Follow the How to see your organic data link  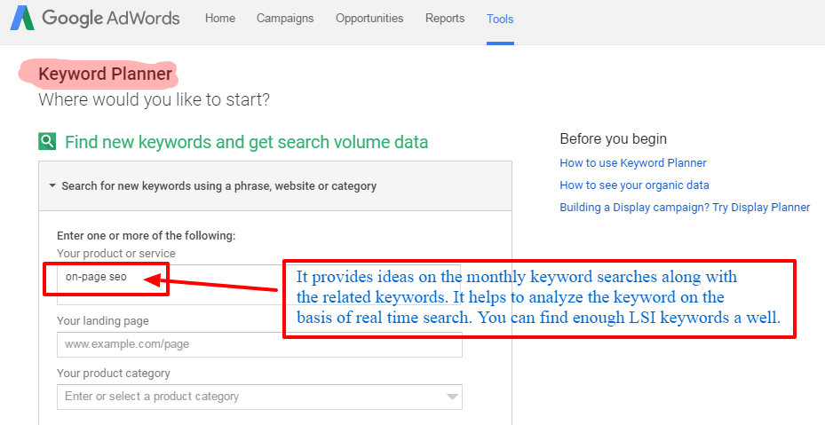click(634, 185)
